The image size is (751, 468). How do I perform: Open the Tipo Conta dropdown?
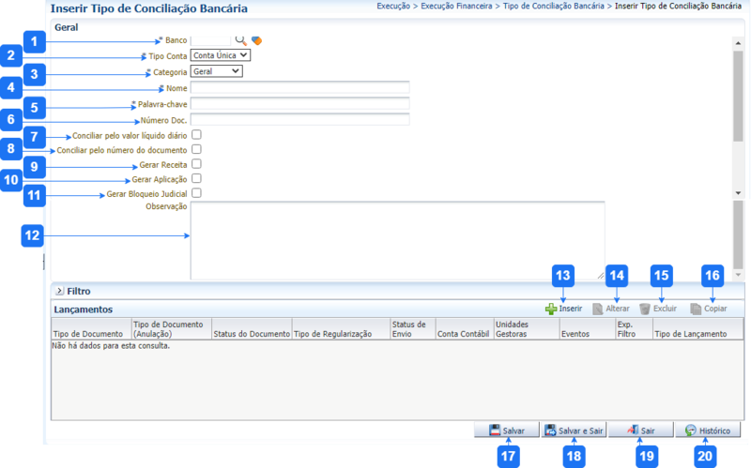[x=220, y=55]
